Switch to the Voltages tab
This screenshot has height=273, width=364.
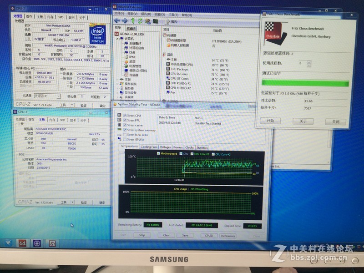pos(165,147)
